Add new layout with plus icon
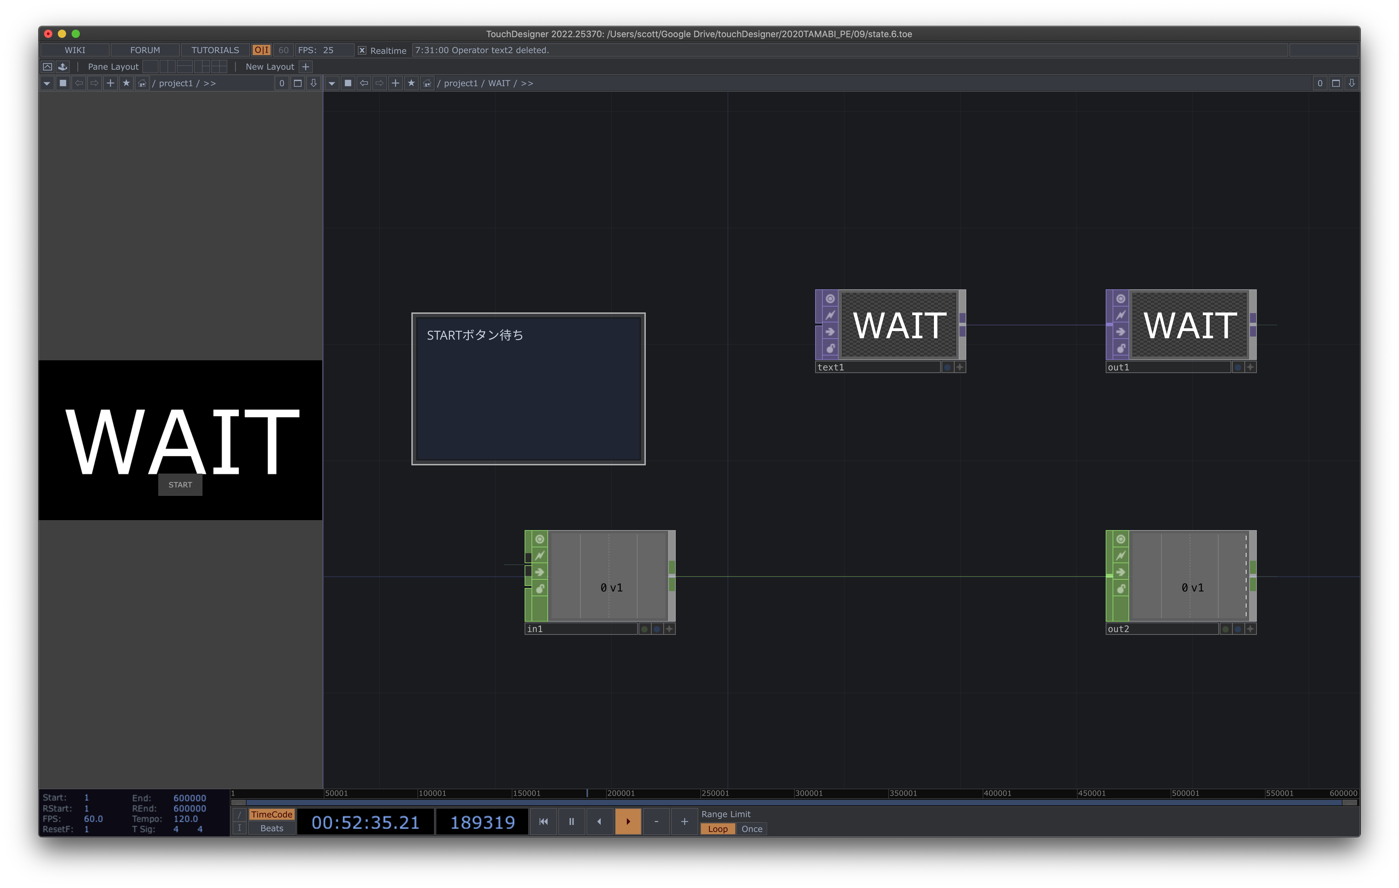The image size is (1399, 888). point(306,67)
